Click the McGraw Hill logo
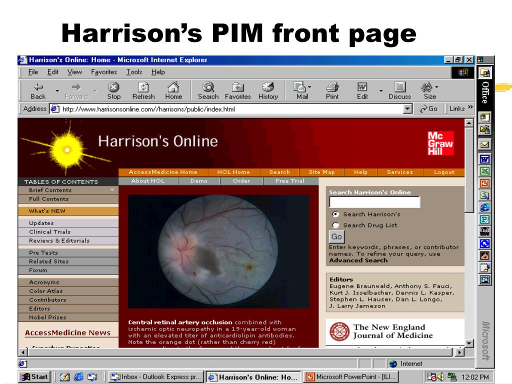 (440, 143)
